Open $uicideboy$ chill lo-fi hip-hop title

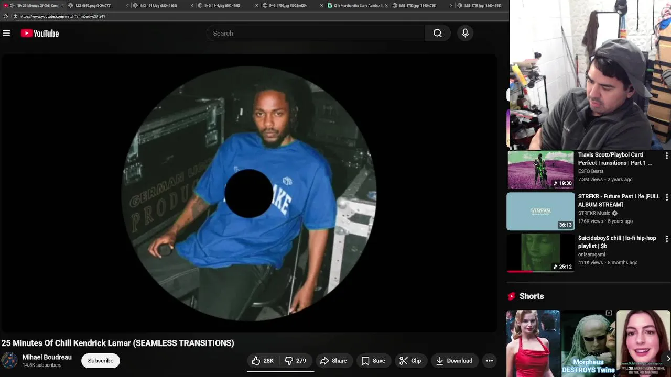pos(617,242)
